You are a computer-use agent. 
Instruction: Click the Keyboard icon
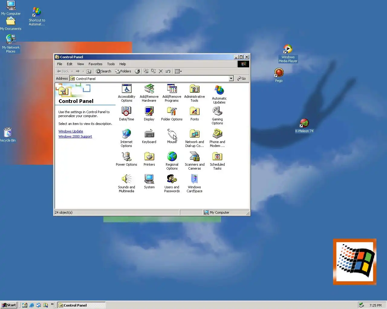point(149,134)
